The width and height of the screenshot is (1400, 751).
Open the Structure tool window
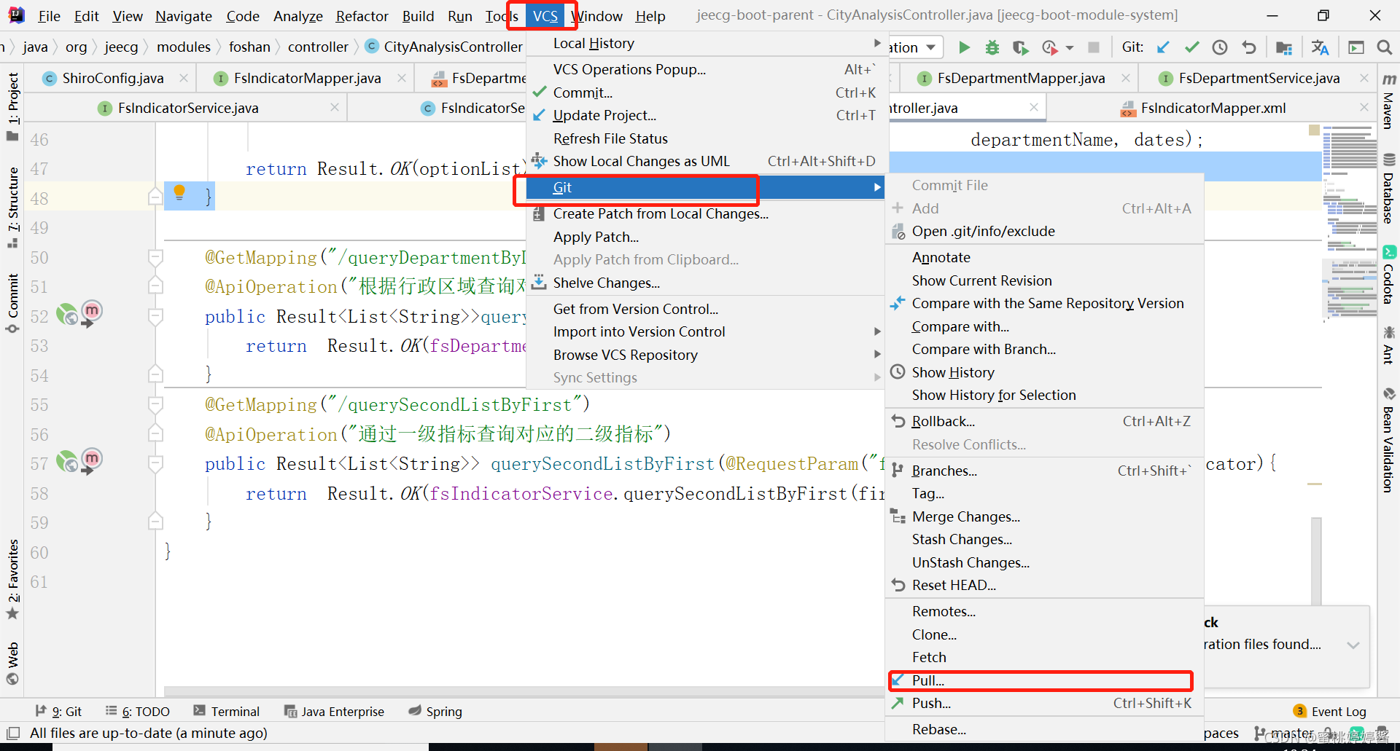tap(12, 207)
